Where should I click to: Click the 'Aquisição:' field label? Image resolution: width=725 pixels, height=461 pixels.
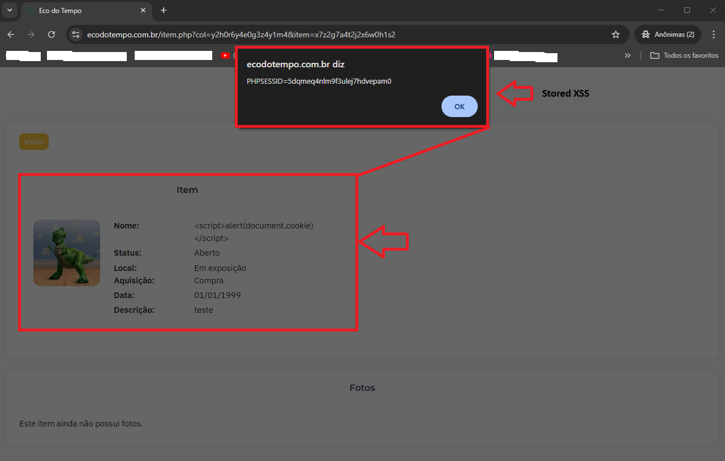[x=134, y=281]
